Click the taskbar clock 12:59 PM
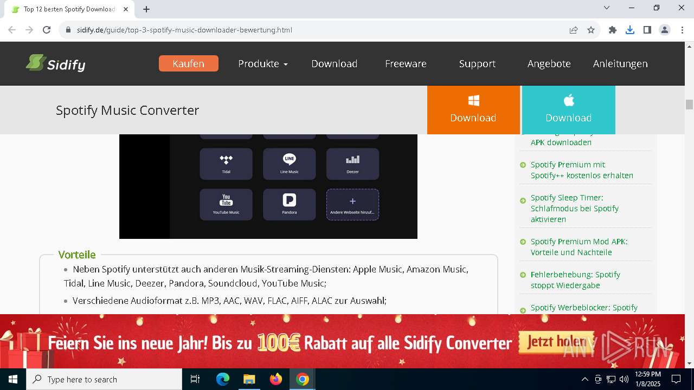 coord(647,379)
